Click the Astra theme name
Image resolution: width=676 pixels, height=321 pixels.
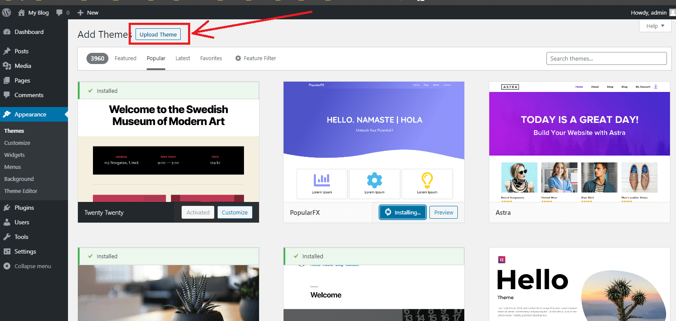click(503, 212)
